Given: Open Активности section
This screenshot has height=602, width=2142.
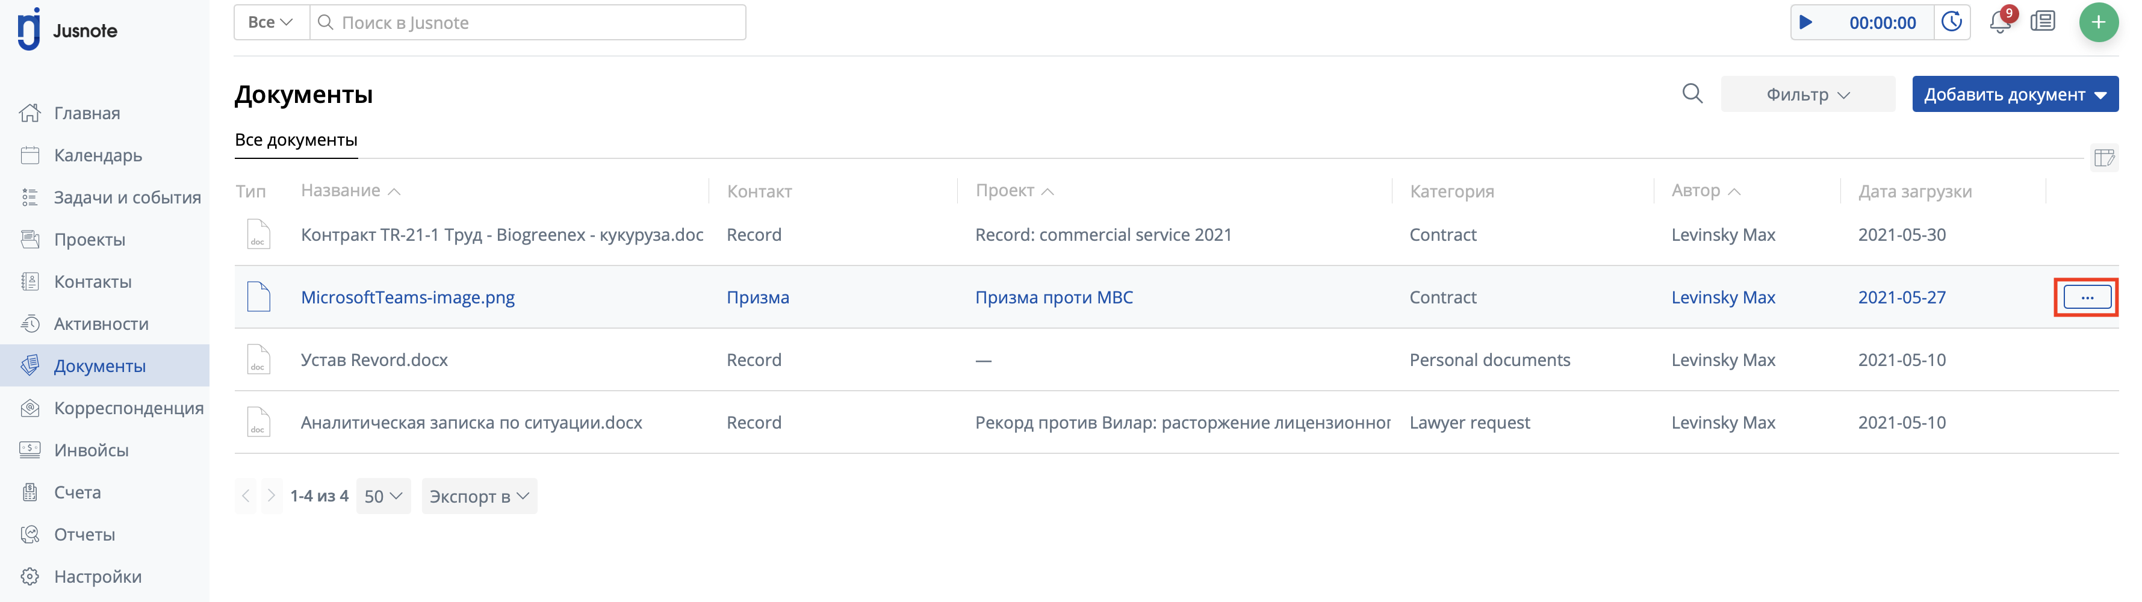Looking at the screenshot, I should [101, 323].
